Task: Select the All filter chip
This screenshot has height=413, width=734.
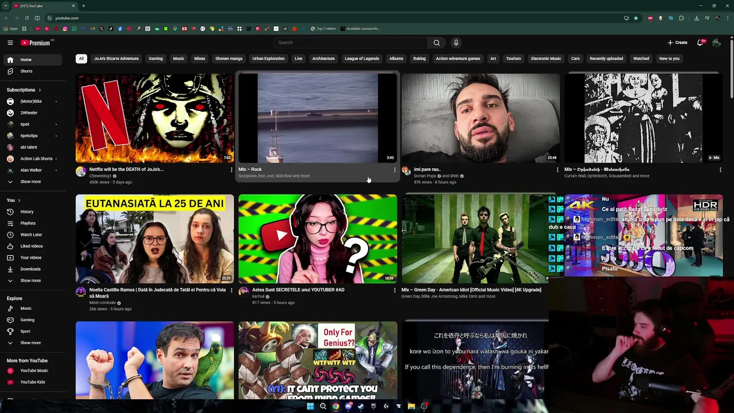Action: tap(81, 59)
